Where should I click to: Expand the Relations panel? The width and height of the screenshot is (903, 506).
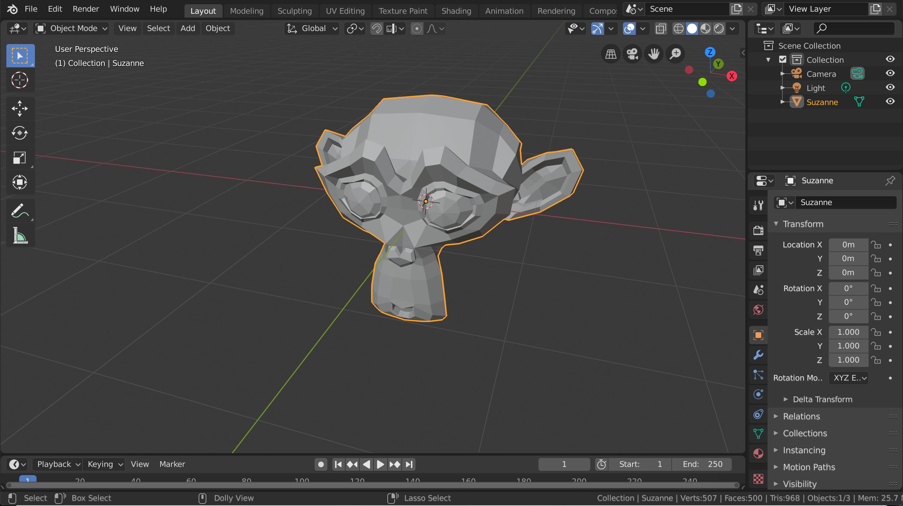click(x=801, y=416)
